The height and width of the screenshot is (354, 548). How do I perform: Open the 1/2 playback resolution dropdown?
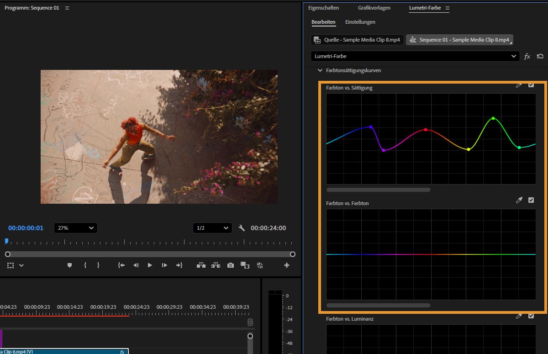pos(212,228)
